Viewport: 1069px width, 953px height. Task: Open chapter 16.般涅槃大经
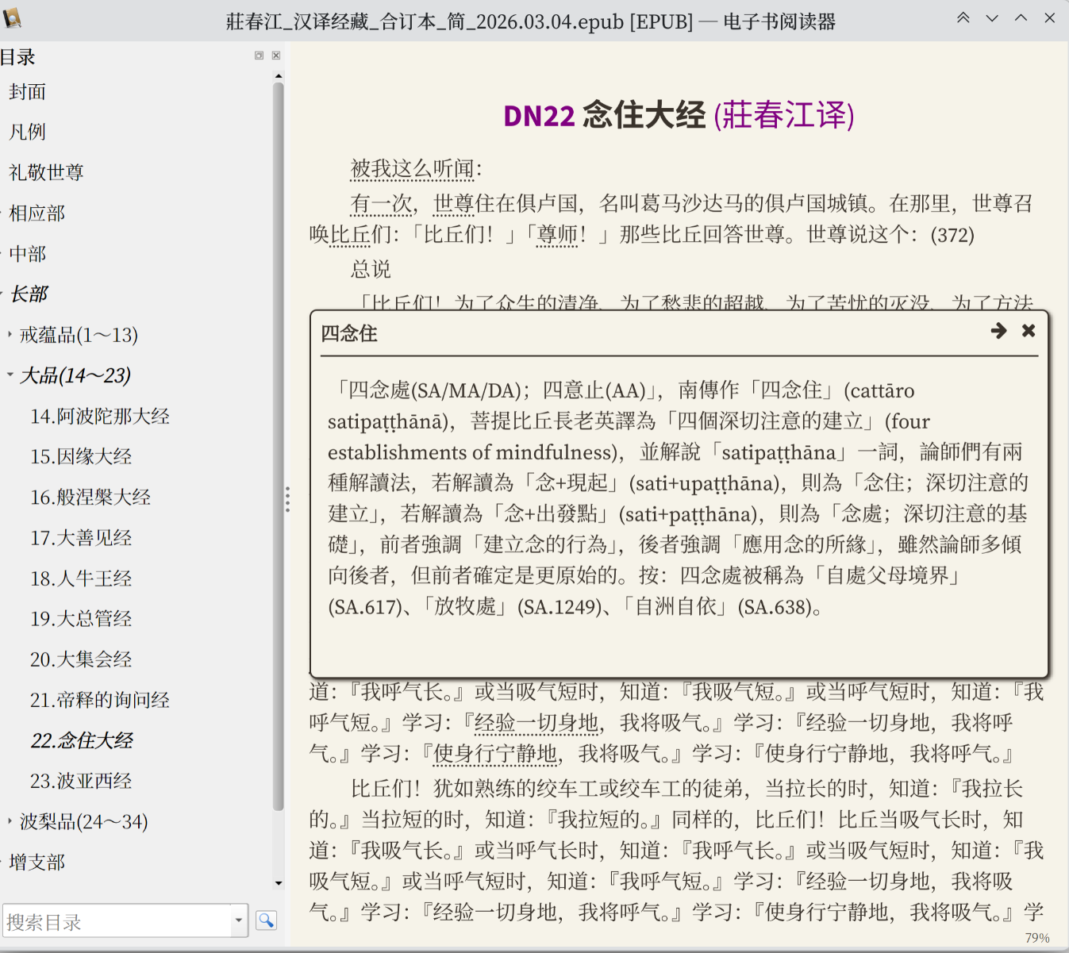(90, 498)
